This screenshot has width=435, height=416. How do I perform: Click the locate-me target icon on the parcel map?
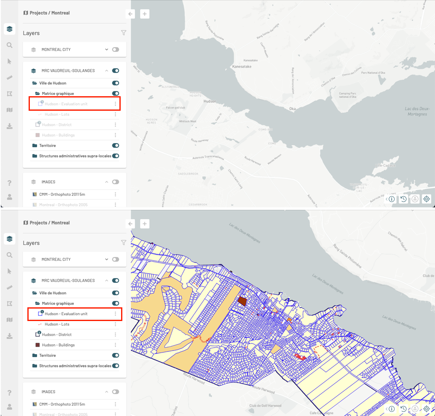(x=426, y=409)
